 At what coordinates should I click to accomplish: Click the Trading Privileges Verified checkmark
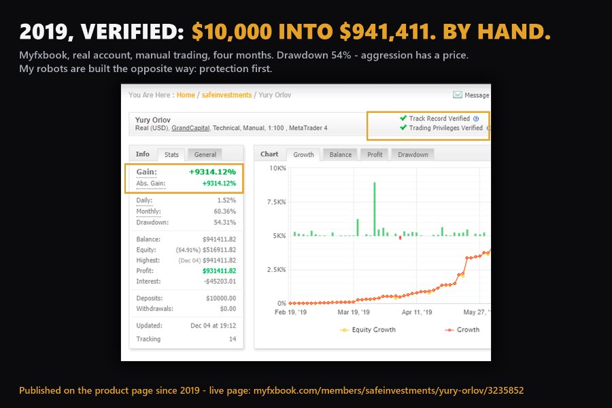pos(403,127)
